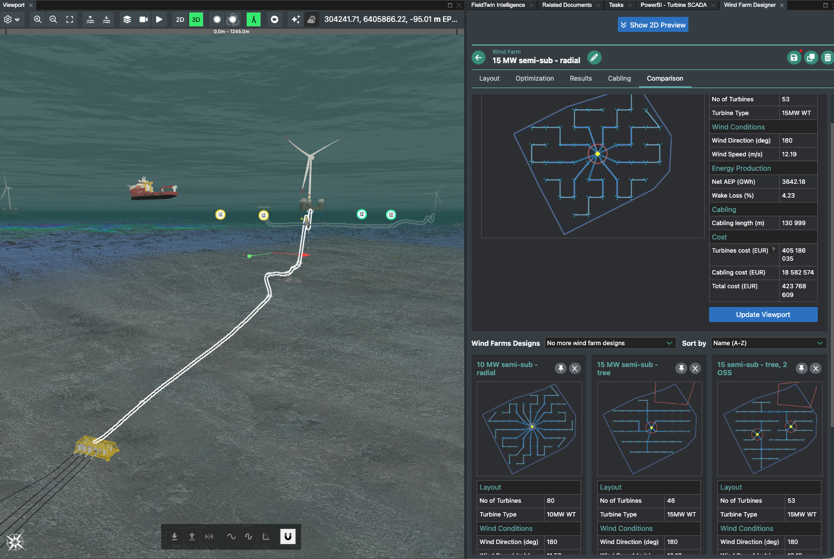Open the Wind Farms Designs dropdown
Screen dimensions: 834x559
pos(610,343)
